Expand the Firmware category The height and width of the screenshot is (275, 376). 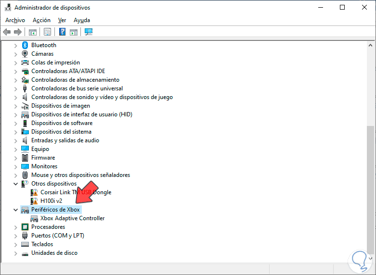15,158
